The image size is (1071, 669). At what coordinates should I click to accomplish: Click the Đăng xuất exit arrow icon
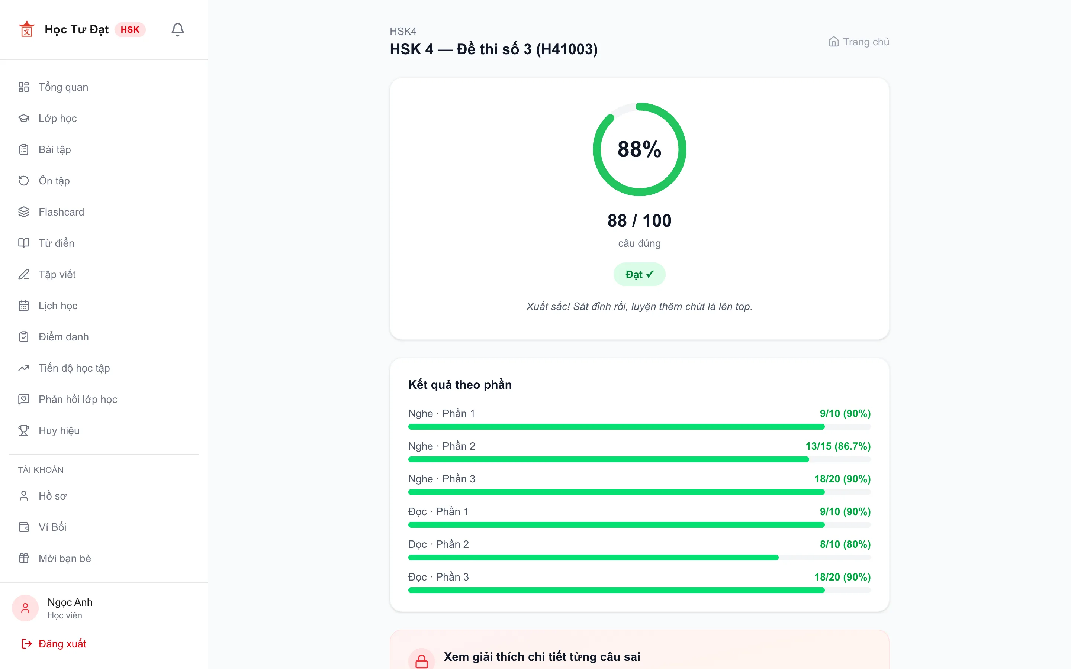tap(26, 644)
